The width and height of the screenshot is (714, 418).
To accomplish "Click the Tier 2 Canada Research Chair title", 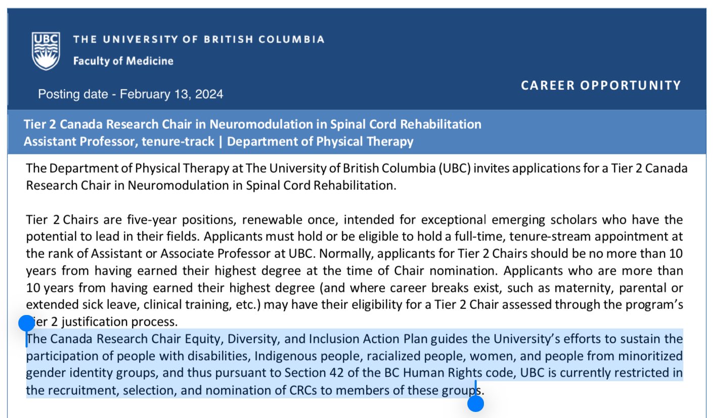I will (x=252, y=124).
